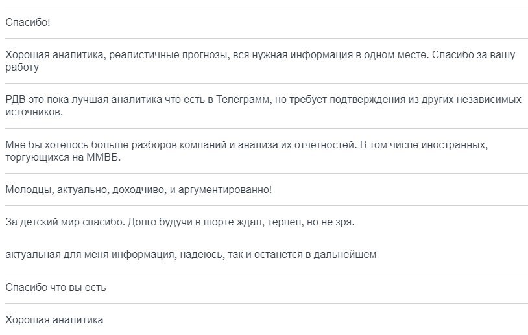528x335 pixels.
Task: Select the 'Спасибо!' response row
Action: (x=264, y=22)
